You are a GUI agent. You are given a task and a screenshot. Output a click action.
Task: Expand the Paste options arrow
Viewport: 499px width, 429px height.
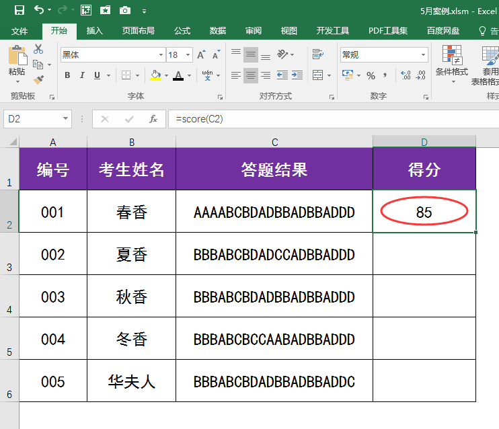(x=17, y=82)
